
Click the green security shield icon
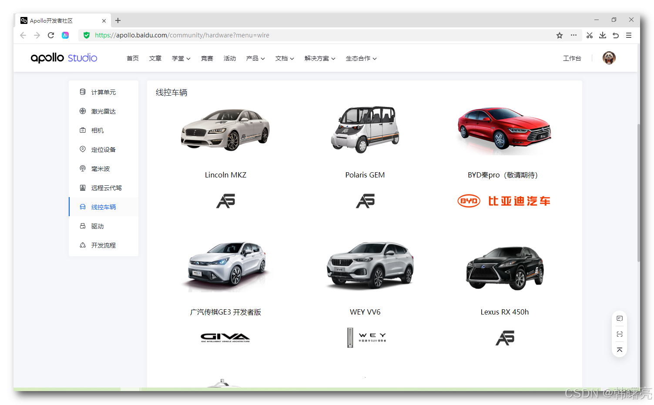pos(87,35)
